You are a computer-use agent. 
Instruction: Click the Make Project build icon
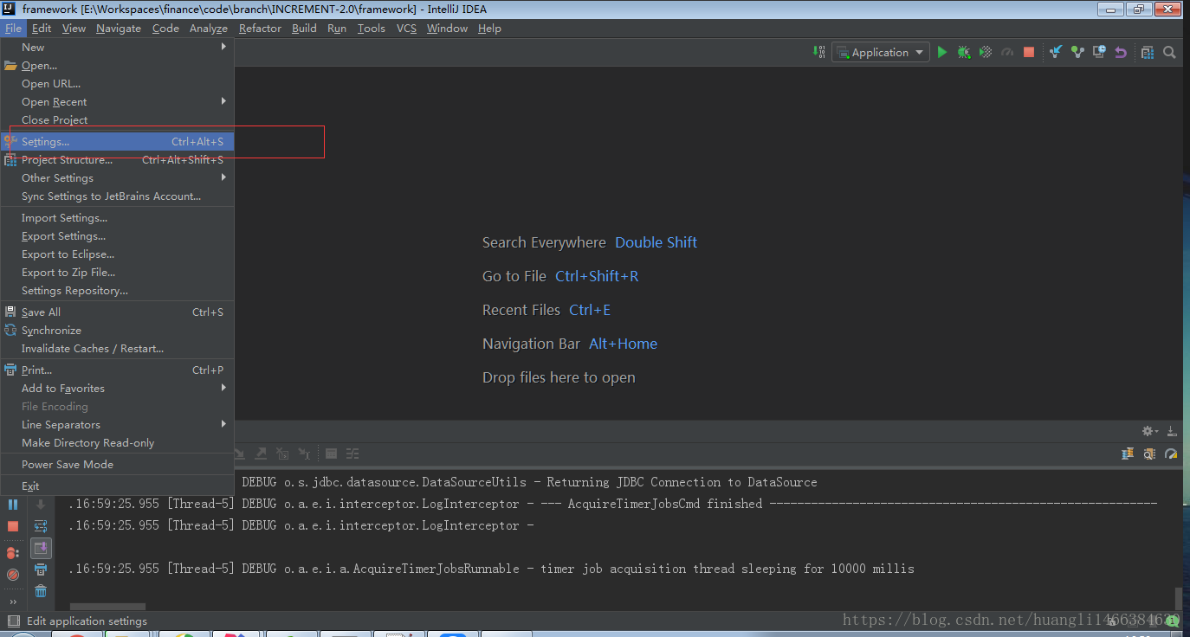tap(818, 52)
